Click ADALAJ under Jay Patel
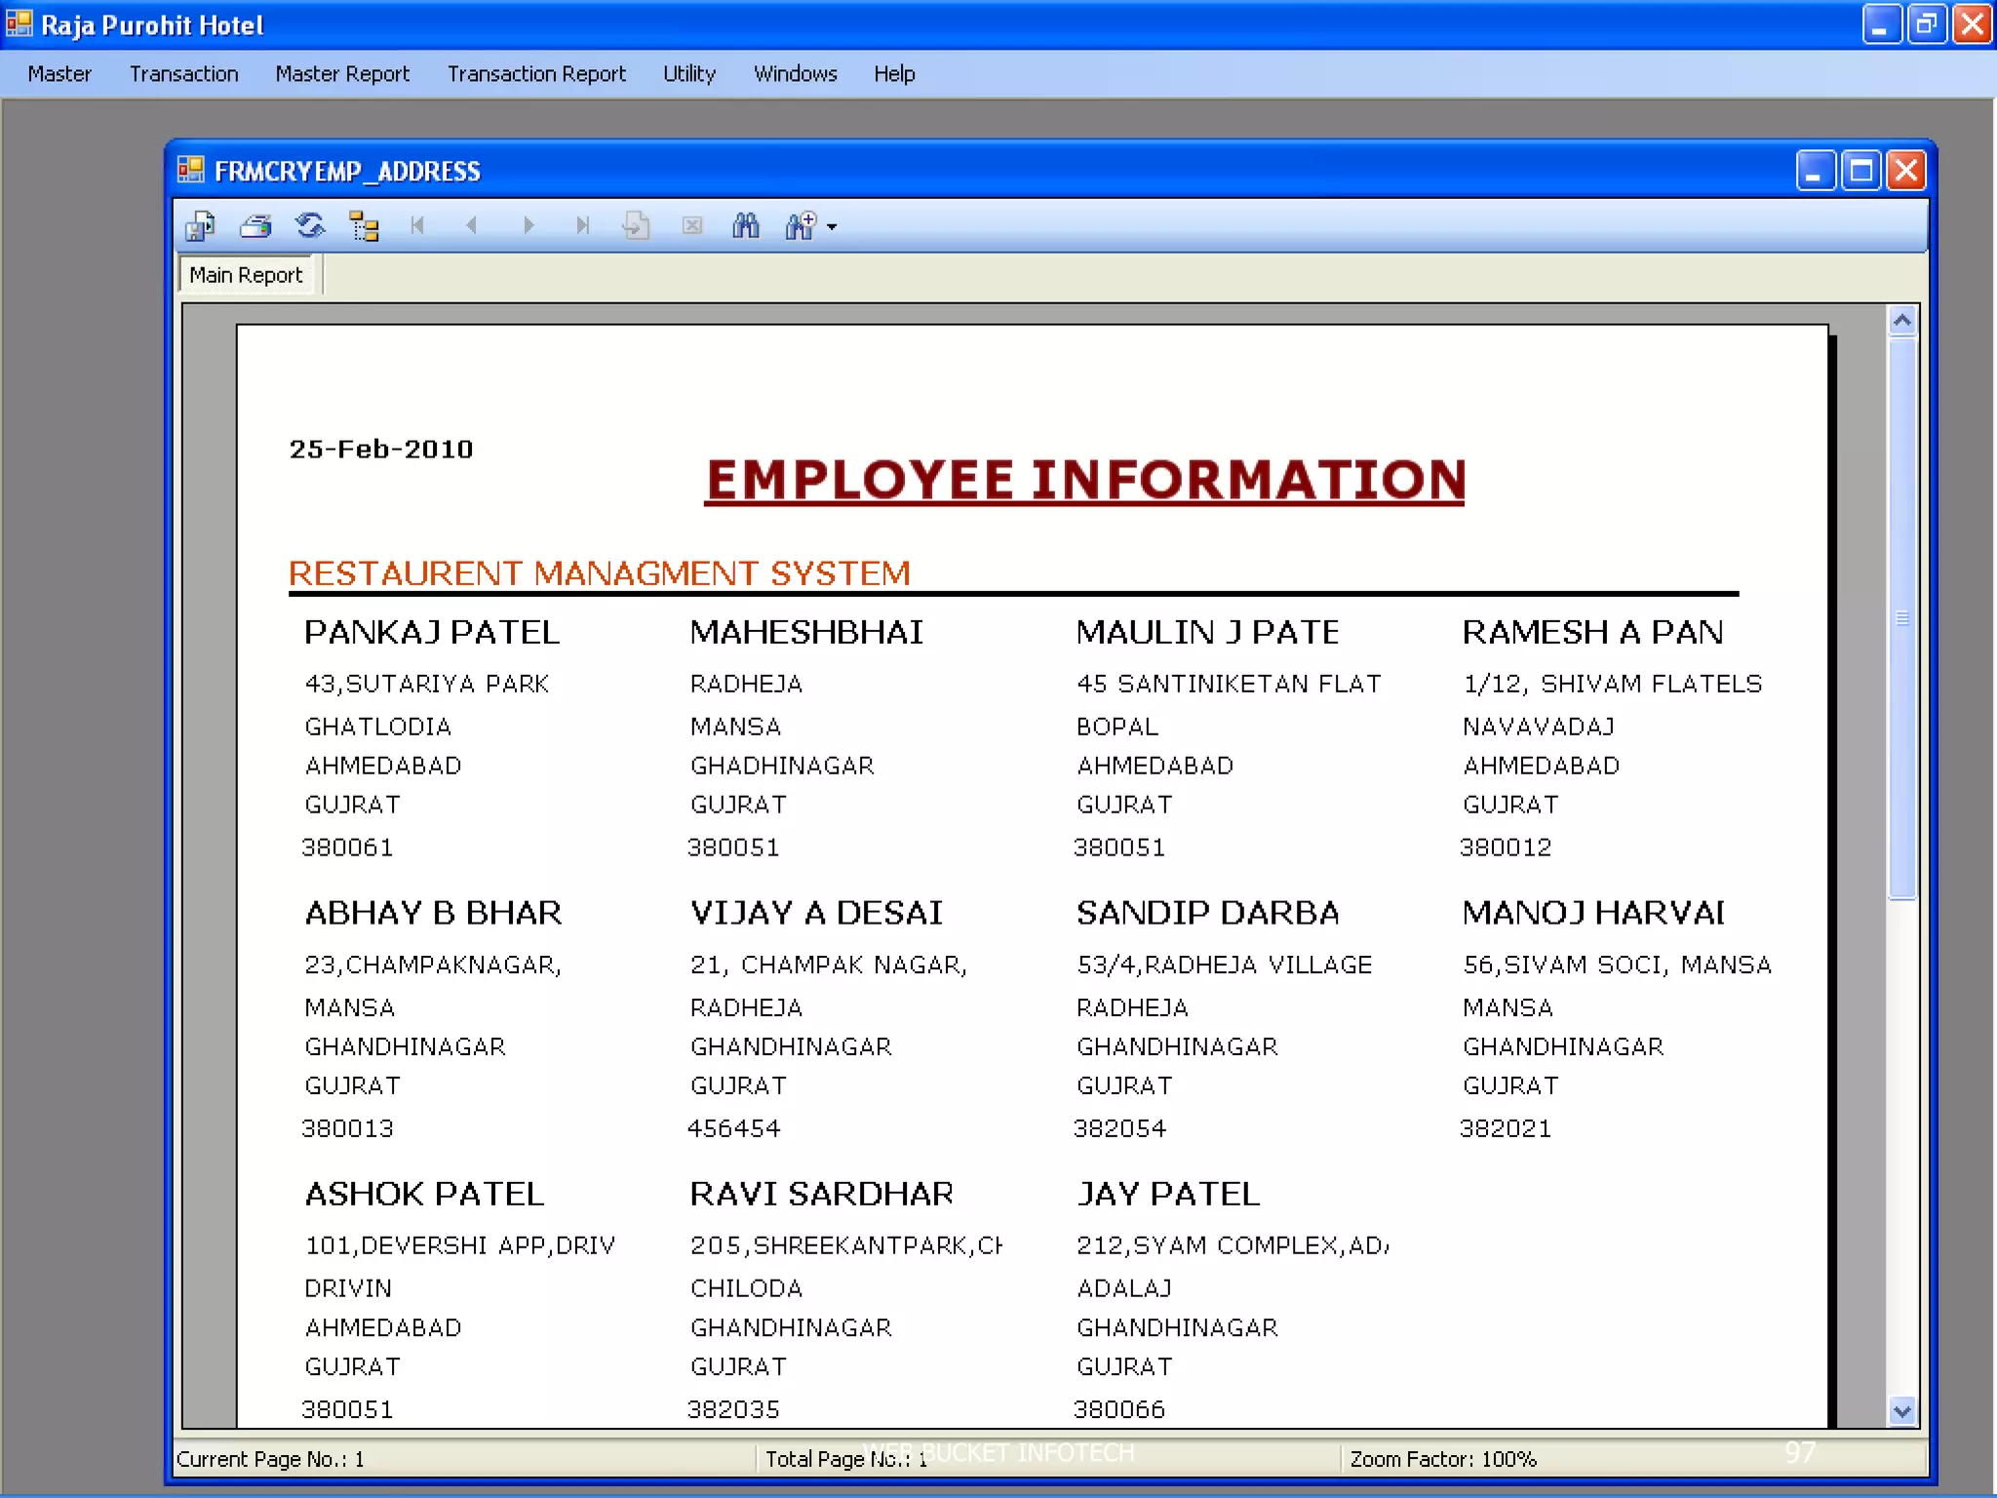 [1123, 1288]
